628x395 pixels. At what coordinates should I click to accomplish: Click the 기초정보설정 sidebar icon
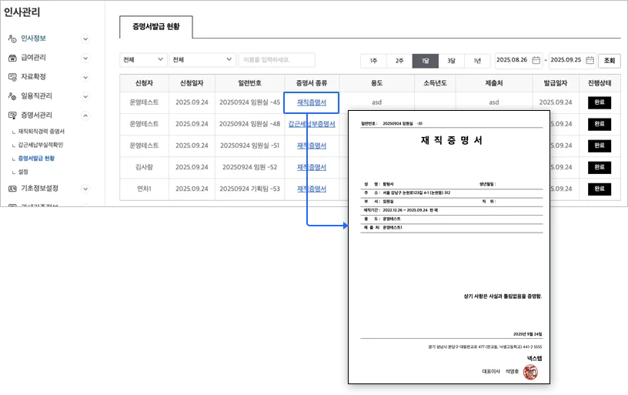(12, 188)
